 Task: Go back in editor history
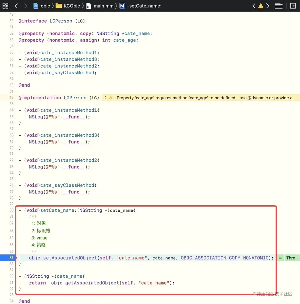click(x=16, y=6)
